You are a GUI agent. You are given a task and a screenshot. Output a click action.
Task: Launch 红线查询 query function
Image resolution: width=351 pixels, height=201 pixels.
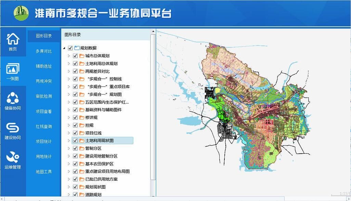coord(43,126)
